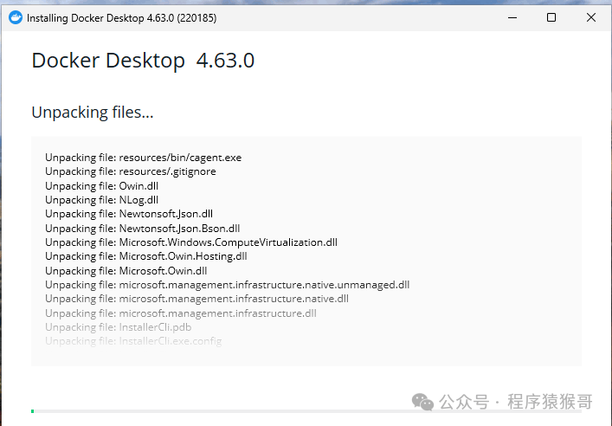
Task: Click the faded InstallerCli.pdb log line
Action: point(119,327)
